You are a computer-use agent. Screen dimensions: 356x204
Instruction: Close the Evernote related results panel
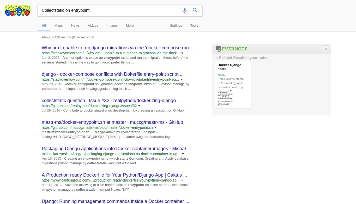(x=326, y=49)
